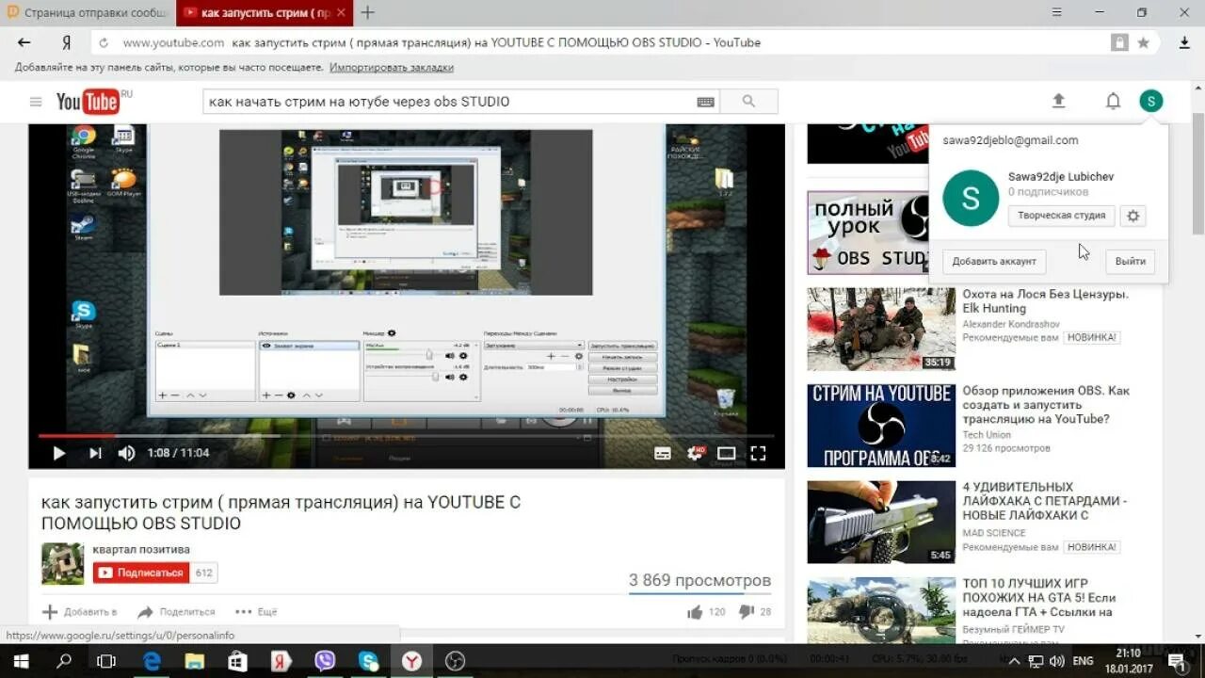The image size is (1205, 678).
Task: Open browser downloads arrow
Action: pyautogui.click(x=1184, y=42)
